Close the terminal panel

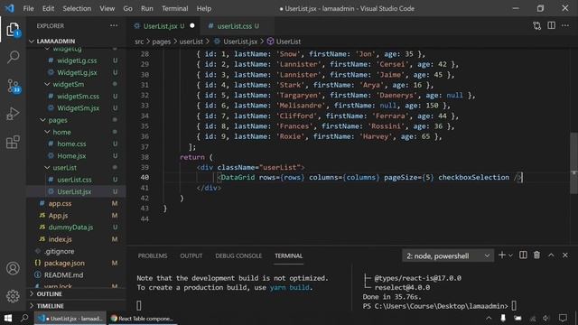(x=565, y=255)
